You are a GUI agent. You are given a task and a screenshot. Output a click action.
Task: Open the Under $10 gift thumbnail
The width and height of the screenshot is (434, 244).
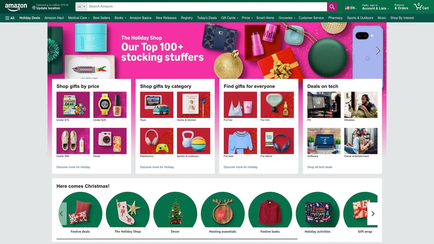[73, 104]
